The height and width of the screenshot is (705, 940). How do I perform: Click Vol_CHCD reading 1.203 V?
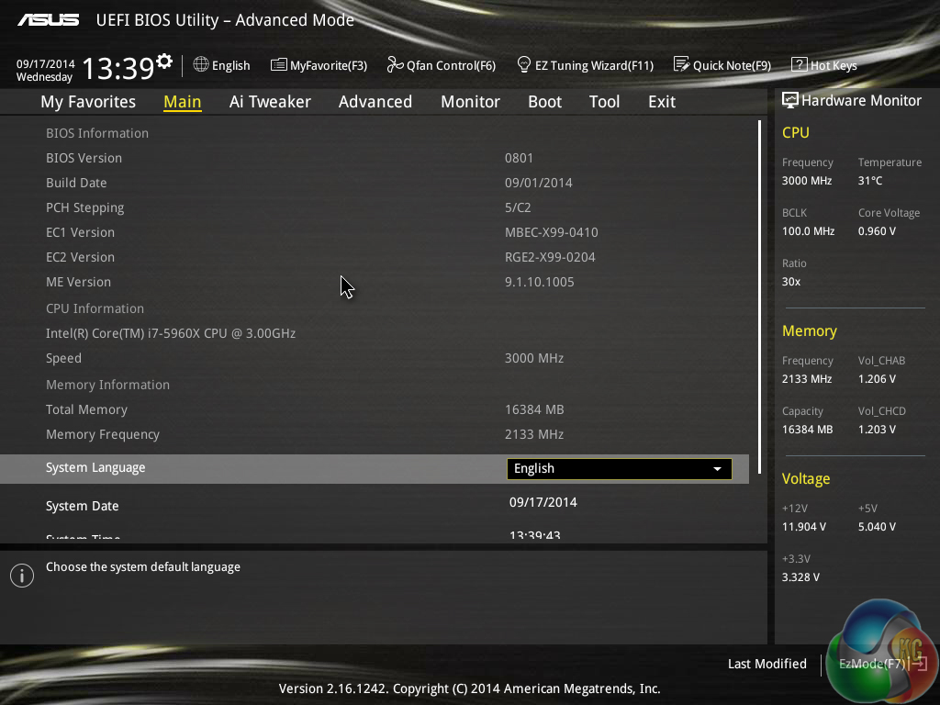click(x=877, y=430)
